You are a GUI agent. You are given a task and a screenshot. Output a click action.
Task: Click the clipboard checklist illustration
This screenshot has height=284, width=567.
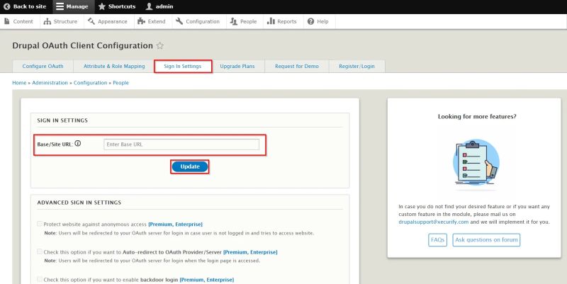click(x=476, y=164)
